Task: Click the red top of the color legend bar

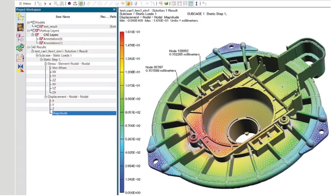Action: coord(122,34)
